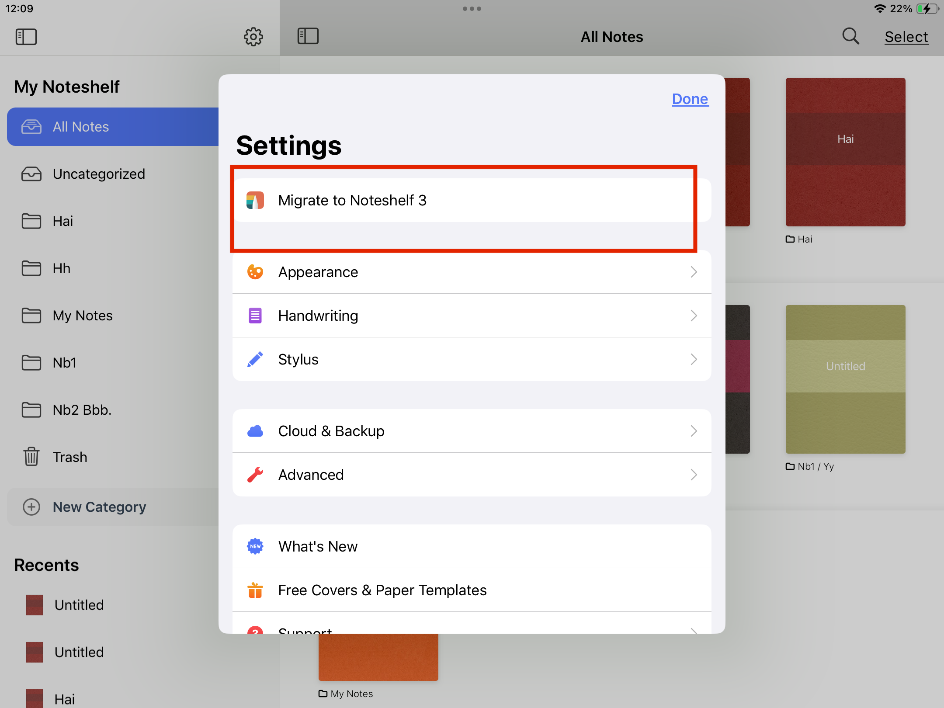The height and width of the screenshot is (708, 944).
Task: Click the red Advanced wrench icon
Action: click(255, 475)
